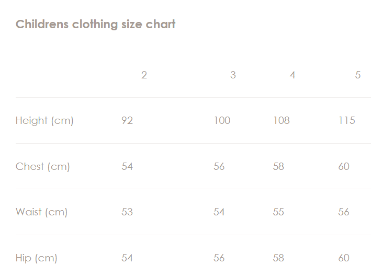Select the chest measurement for size 4
The height and width of the screenshot is (276, 371).
pos(278,167)
